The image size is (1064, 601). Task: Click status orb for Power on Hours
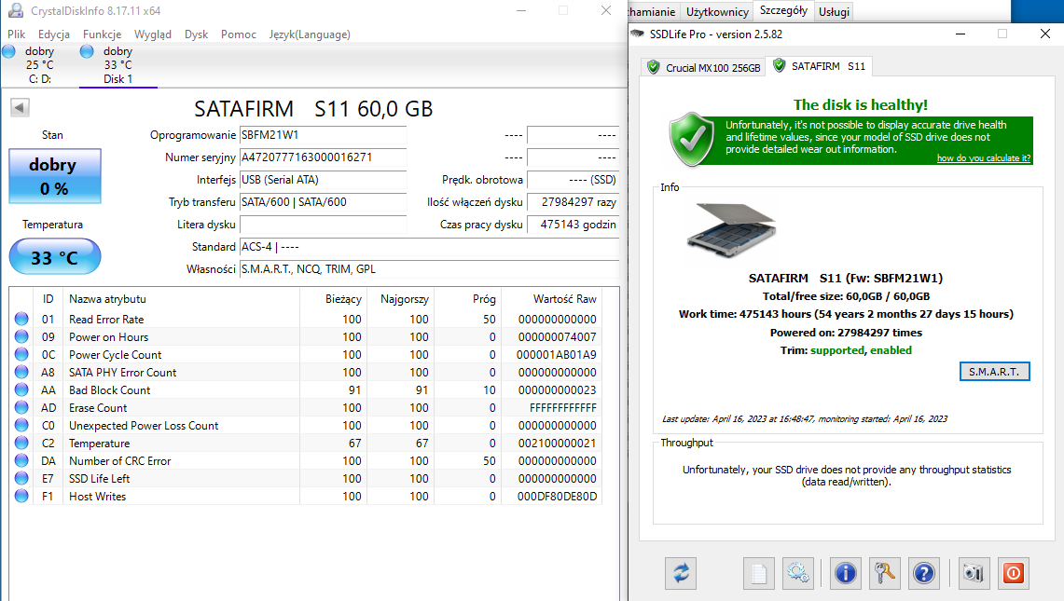point(21,336)
